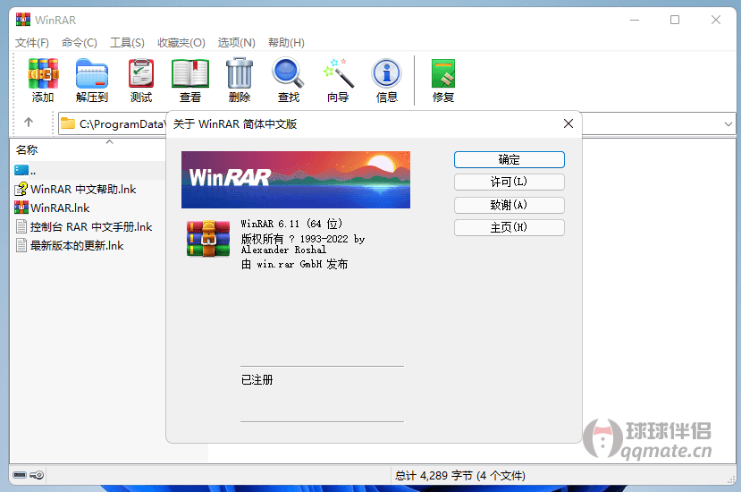This screenshot has height=492, width=741.
Task: Click the 添加 (Add) toolbar icon
Action: coord(43,79)
